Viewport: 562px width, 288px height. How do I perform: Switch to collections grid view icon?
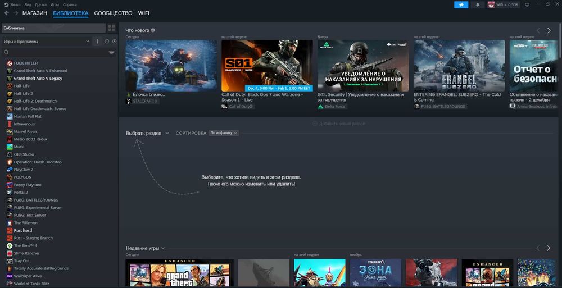pyautogui.click(x=111, y=28)
